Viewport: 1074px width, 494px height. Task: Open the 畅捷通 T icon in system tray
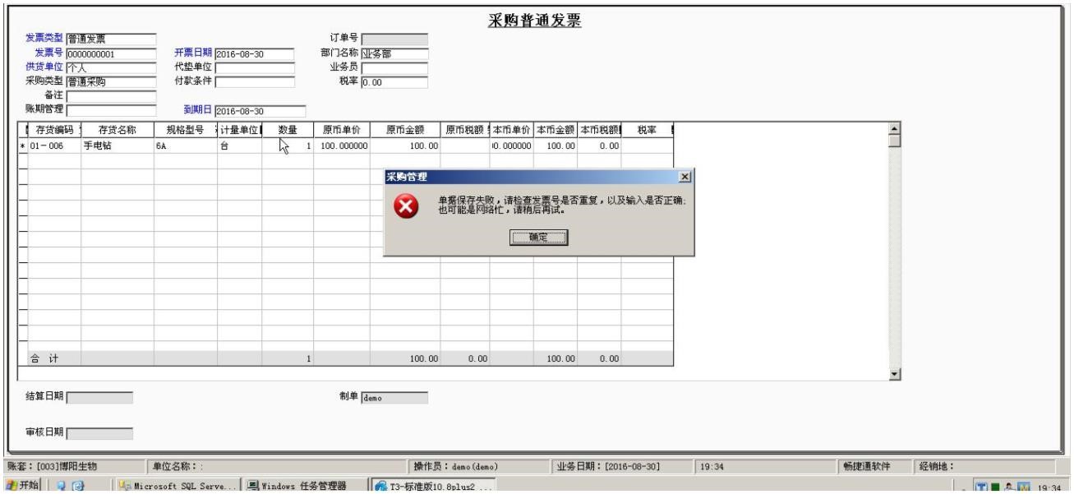[981, 486]
